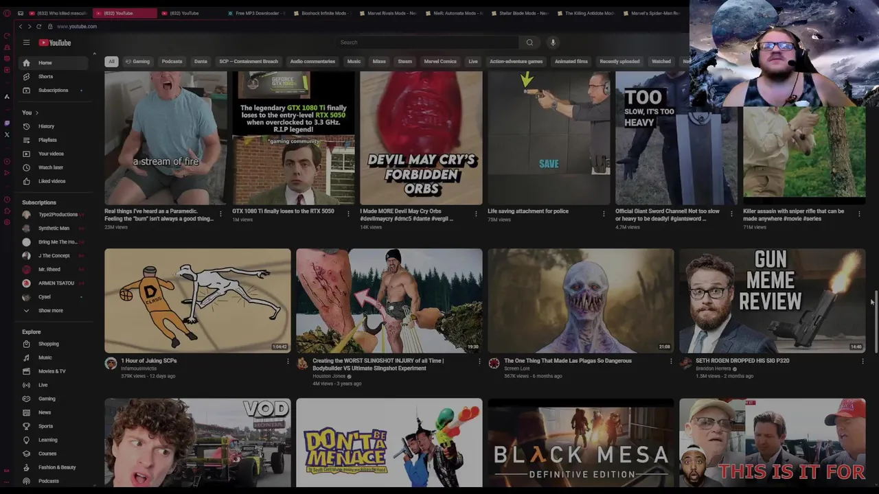Select the Recently uploaded chip
The image size is (879, 494).
[619, 62]
